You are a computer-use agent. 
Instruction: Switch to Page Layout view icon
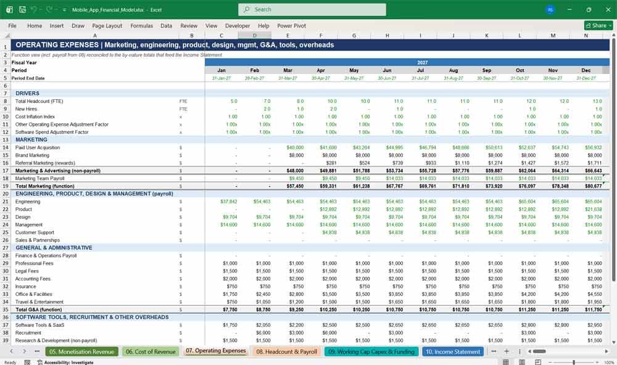coord(522,362)
